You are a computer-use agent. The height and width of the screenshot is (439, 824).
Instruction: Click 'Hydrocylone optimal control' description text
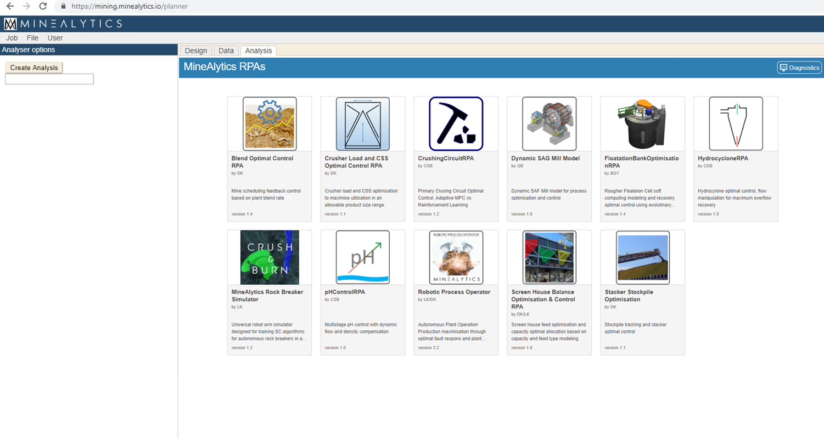(x=735, y=198)
